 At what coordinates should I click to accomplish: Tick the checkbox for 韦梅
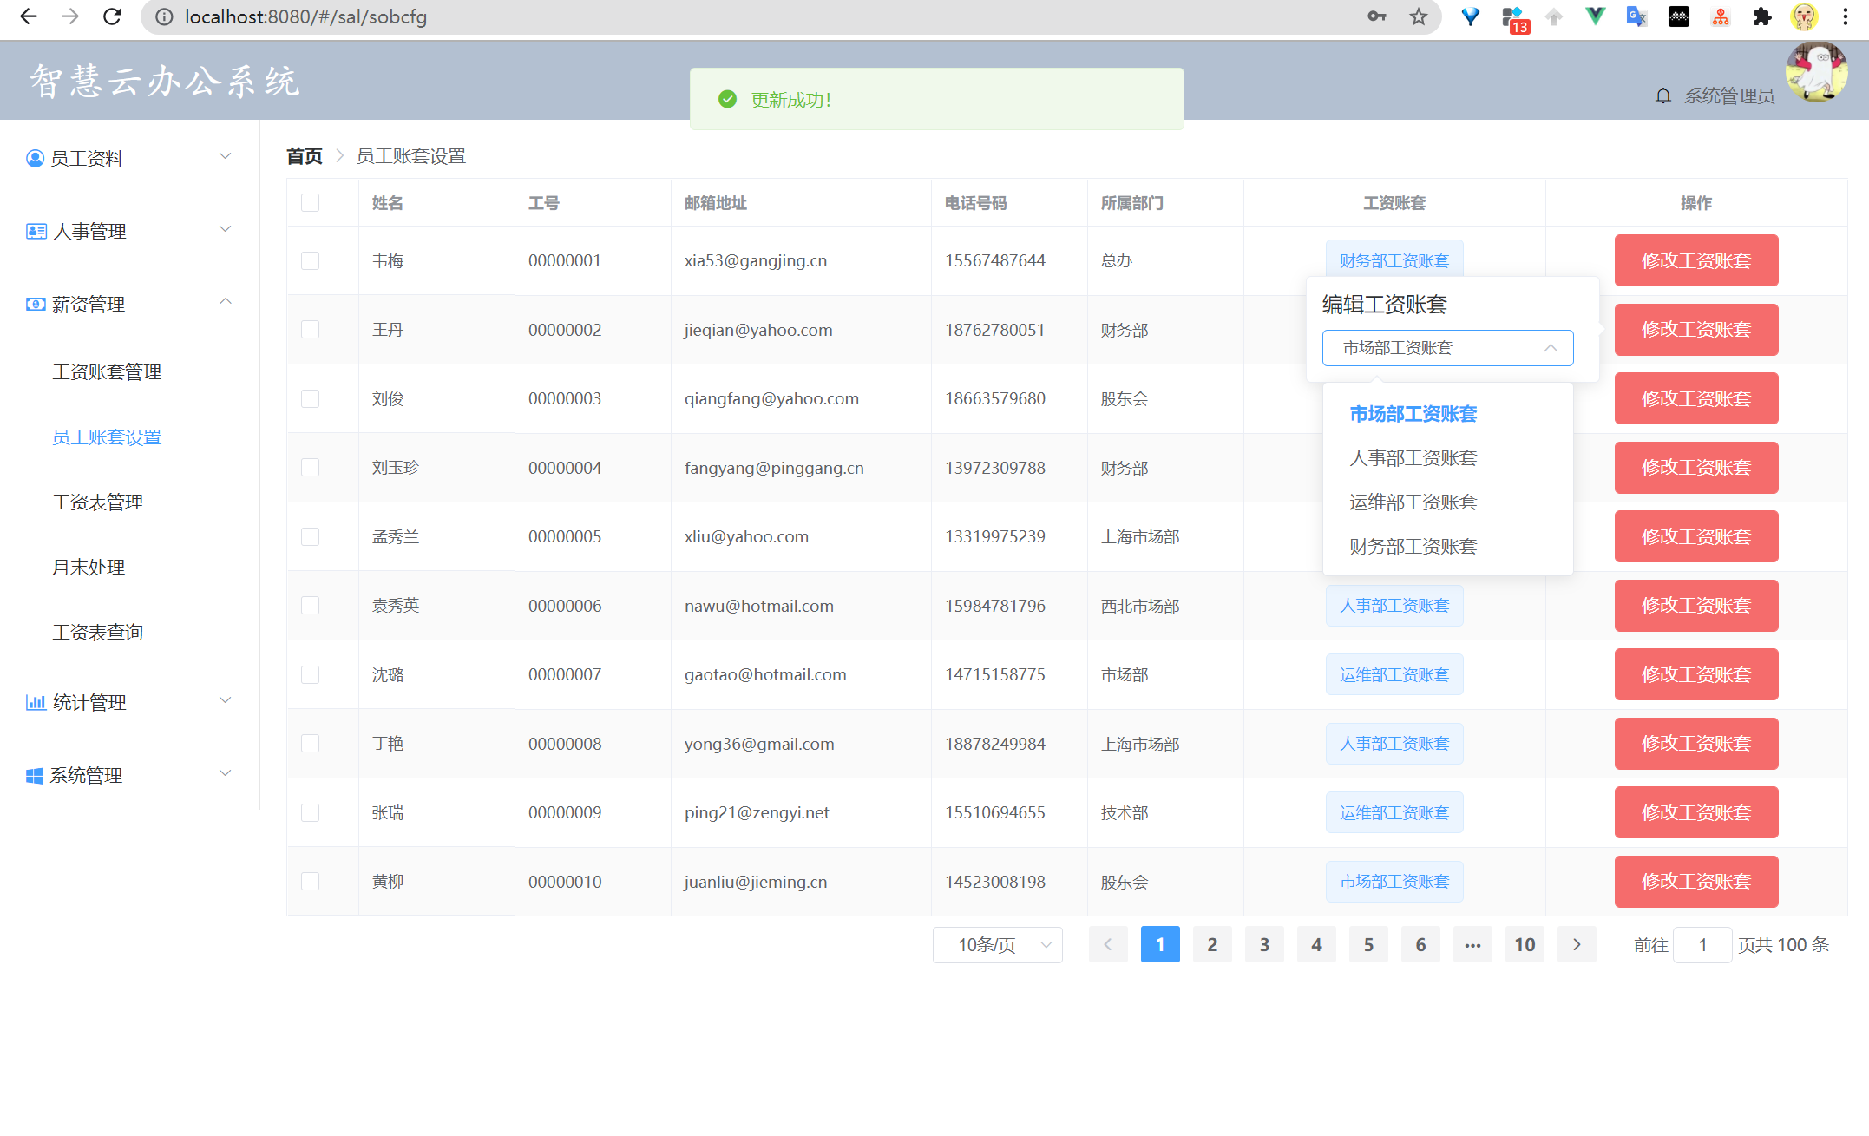[310, 260]
